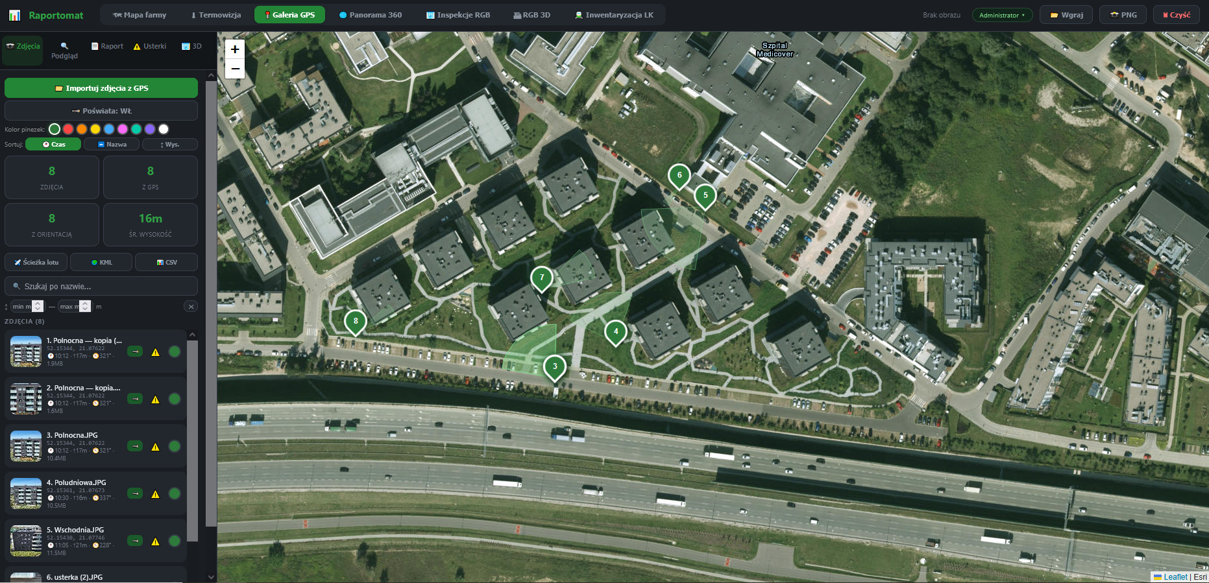Click the Szukaj po nazwie search field
Screen dimensions: 1209x583
101,286
